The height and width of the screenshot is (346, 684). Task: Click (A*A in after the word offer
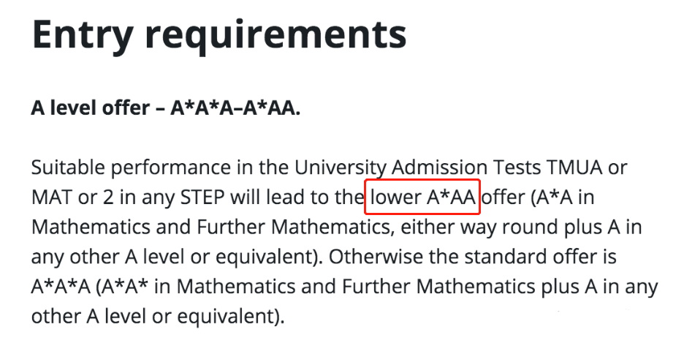pyautogui.click(x=562, y=198)
